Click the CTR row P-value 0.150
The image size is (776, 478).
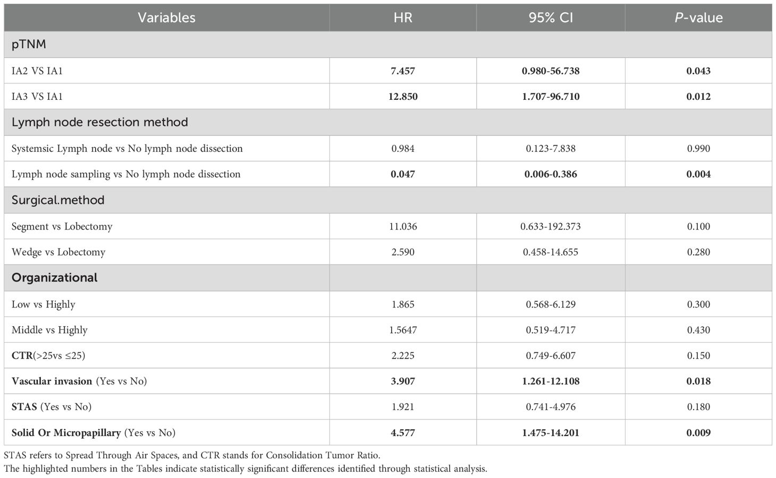point(698,355)
